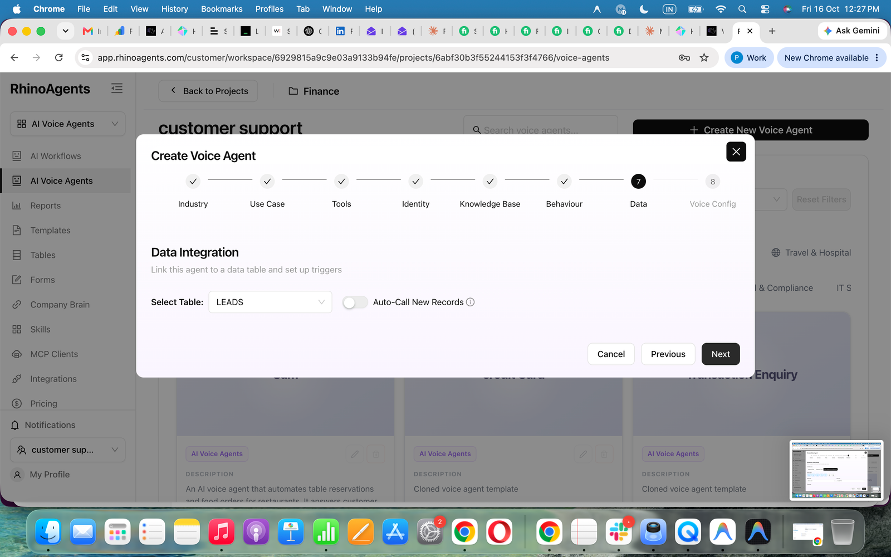Screen dimensions: 891x557
Task: Click Create New Voice Agent button
Action: pyautogui.click(x=751, y=130)
